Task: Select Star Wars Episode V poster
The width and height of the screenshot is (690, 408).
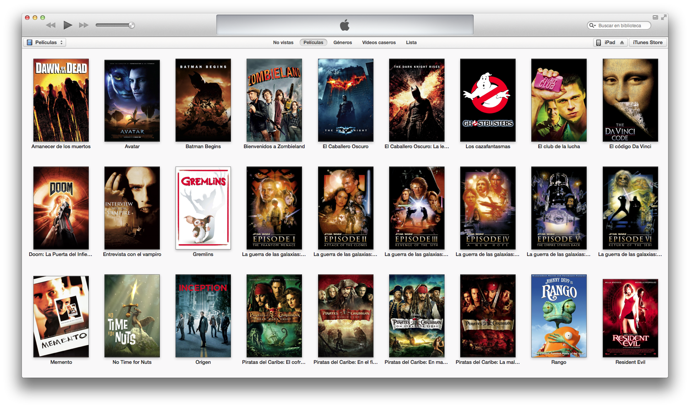Action: (x=559, y=208)
